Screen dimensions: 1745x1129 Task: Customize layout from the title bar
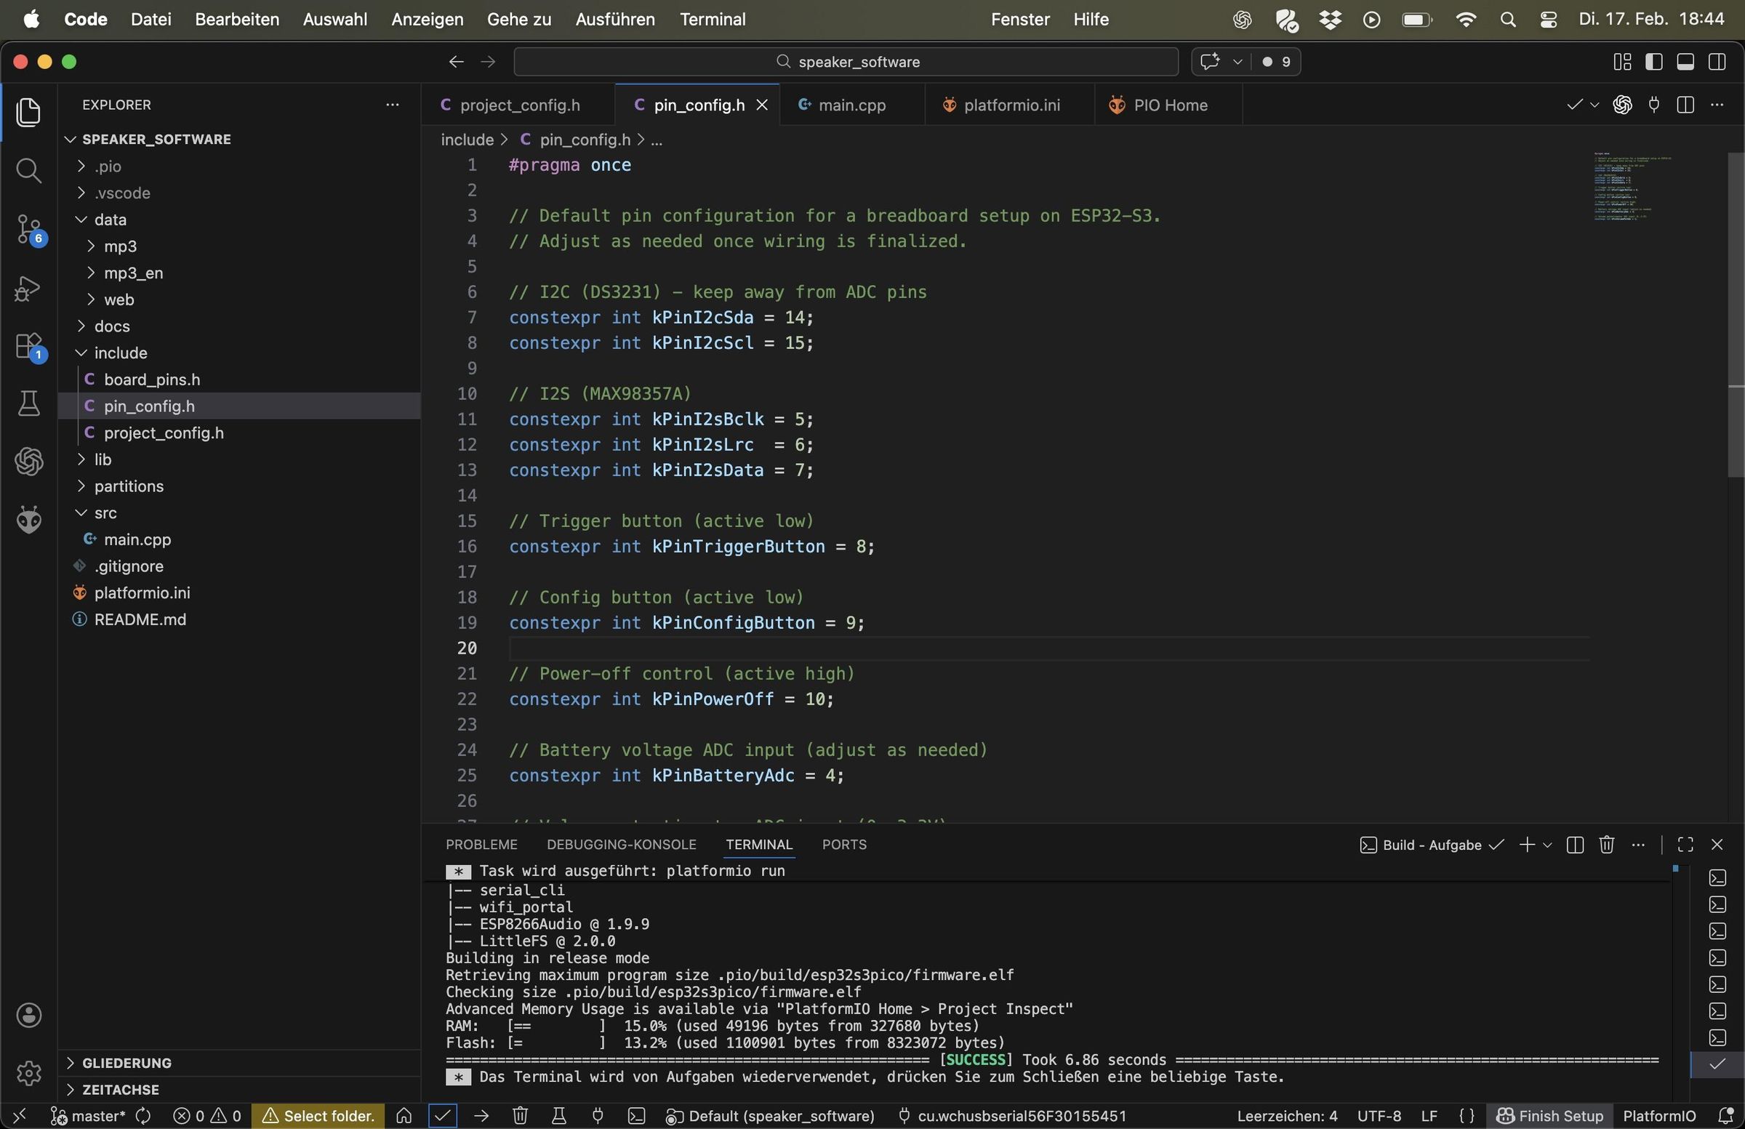click(x=1622, y=62)
